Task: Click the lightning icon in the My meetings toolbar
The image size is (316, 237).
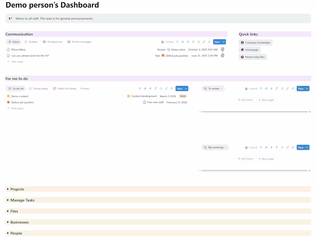Action: coord(271,147)
